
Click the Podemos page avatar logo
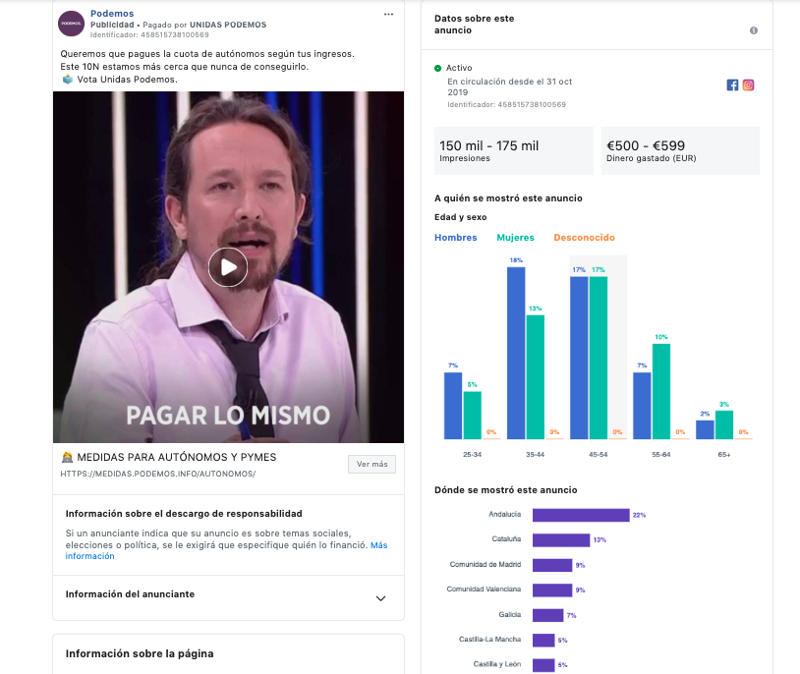71,24
